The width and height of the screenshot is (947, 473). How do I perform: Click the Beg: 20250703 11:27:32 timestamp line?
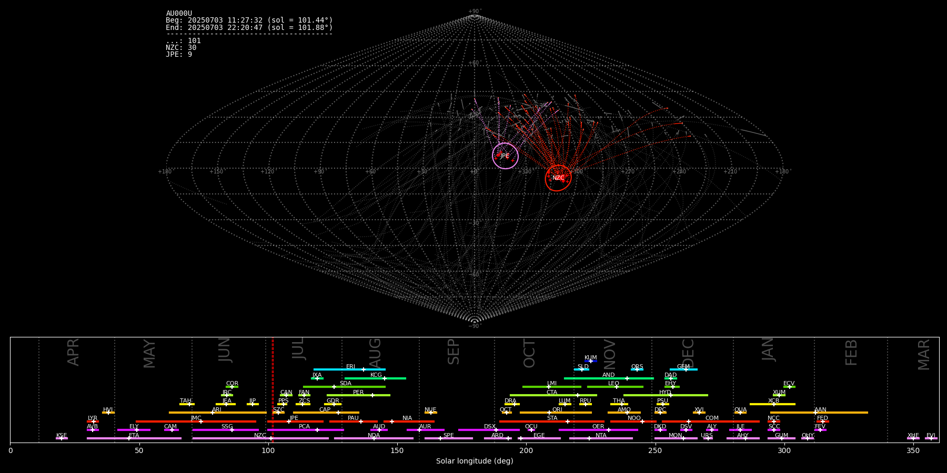pos(249,20)
